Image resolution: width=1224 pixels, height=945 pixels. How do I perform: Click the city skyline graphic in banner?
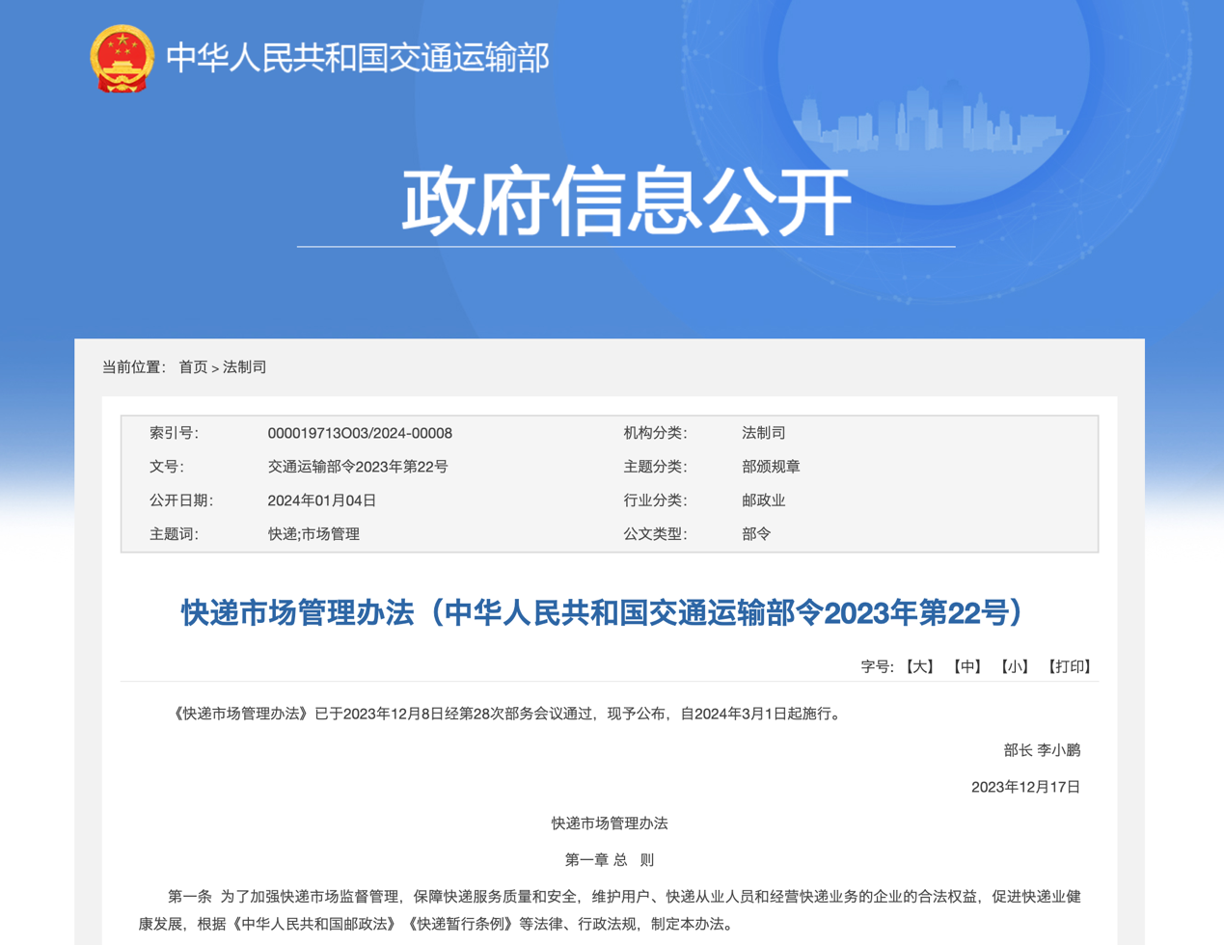click(x=931, y=121)
